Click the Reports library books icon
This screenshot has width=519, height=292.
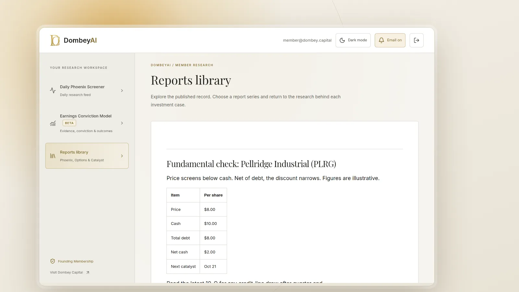[x=53, y=156]
